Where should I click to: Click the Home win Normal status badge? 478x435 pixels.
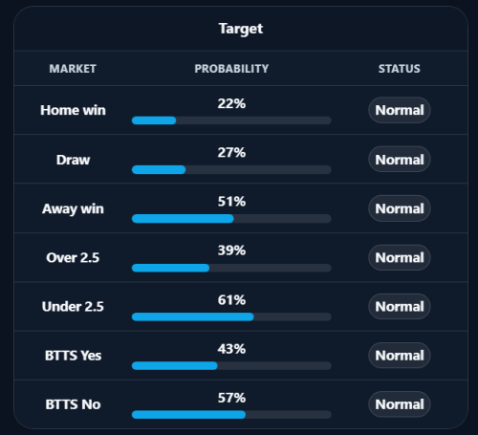pos(400,110)
